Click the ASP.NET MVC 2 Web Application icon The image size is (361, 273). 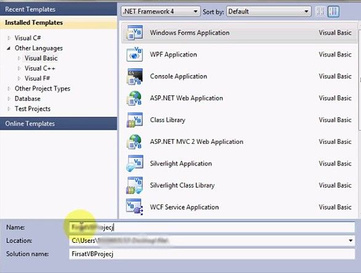pyautogui.click(x=134, y=142)
